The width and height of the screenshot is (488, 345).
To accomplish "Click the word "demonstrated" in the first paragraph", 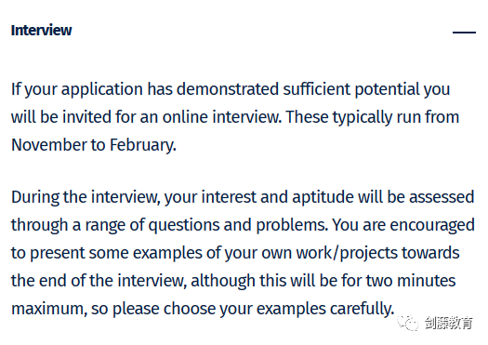I will [x=228, y=89].
